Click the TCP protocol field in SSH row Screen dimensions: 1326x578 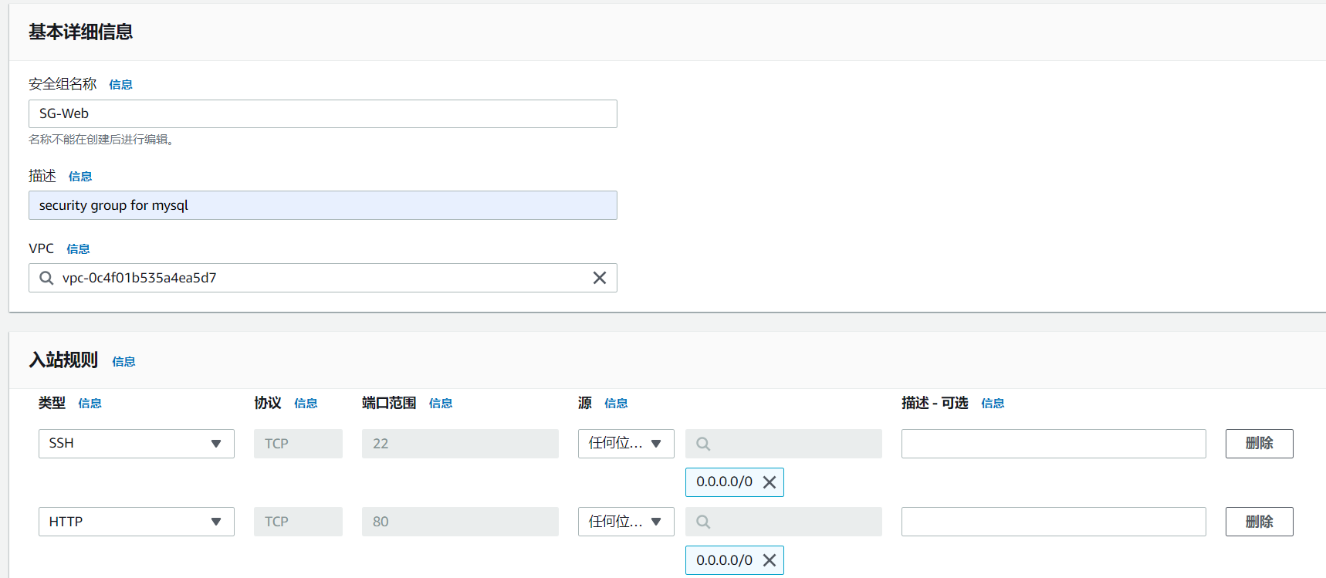[298, 444]
